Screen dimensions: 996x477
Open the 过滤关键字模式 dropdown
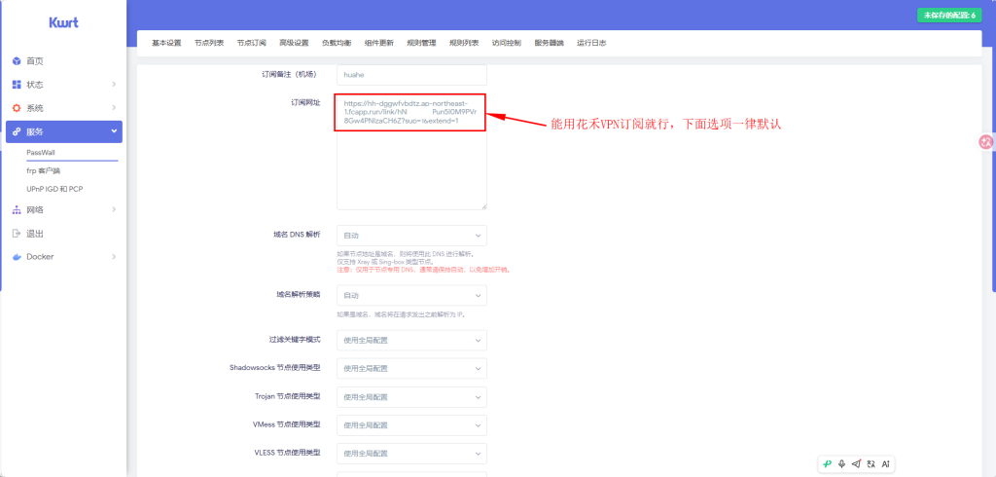pos(411,341)
